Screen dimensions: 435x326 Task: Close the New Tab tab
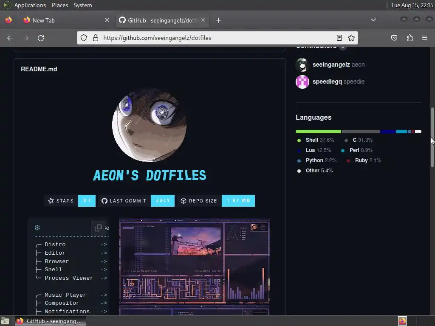[107, 20]
